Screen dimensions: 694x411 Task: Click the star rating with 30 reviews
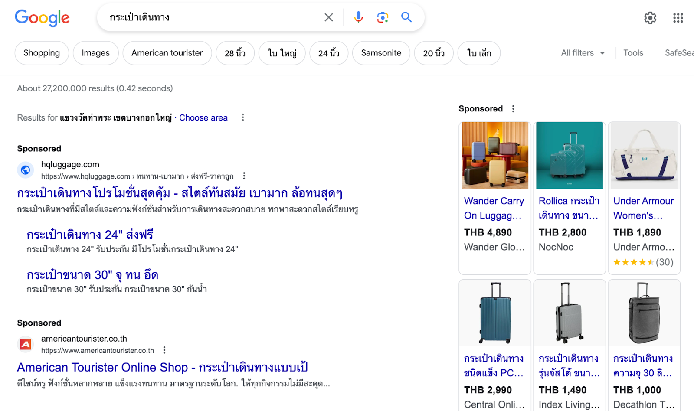point(643,262)
